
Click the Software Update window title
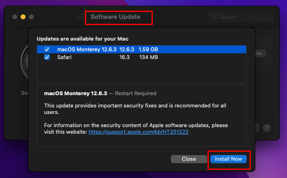click(115, 17)
